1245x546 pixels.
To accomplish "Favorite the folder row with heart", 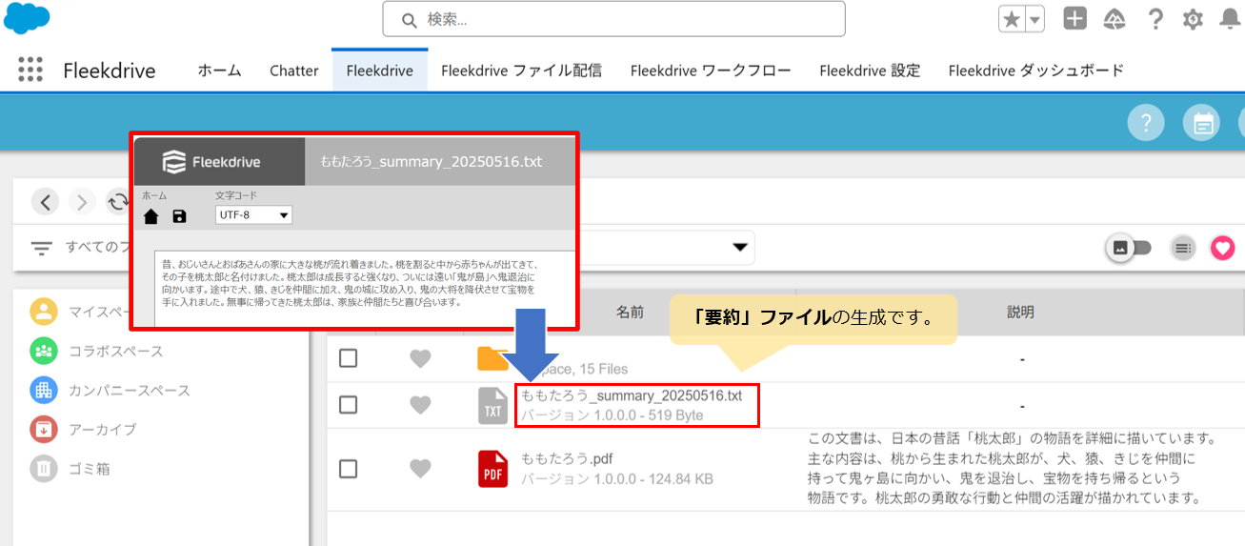I will click(x=420, y=358).
